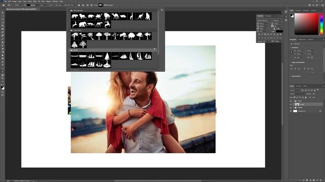The width and height of the screenshot is (325, 182).
Task: Select the Lasso tool
Action: tap(3, 19)
